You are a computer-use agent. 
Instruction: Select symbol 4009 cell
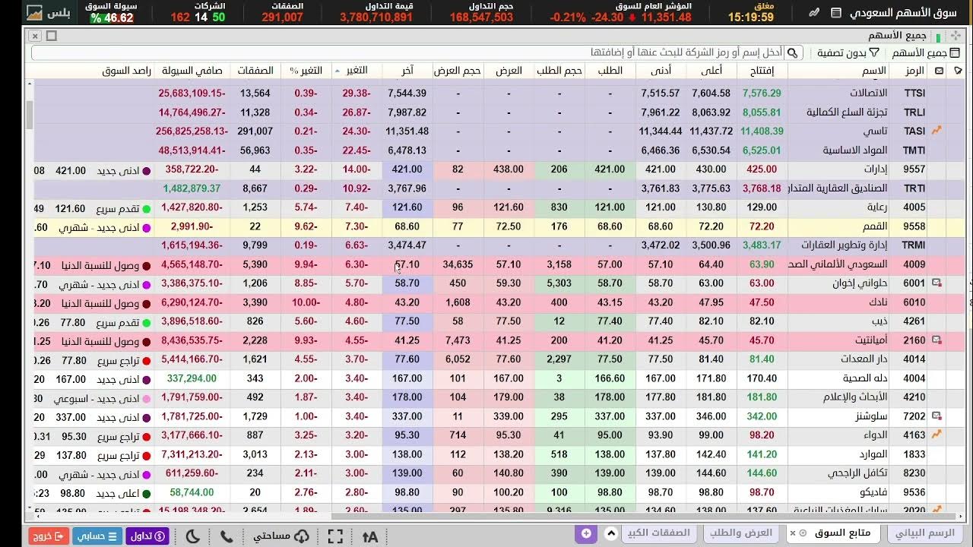click(914, 264)
